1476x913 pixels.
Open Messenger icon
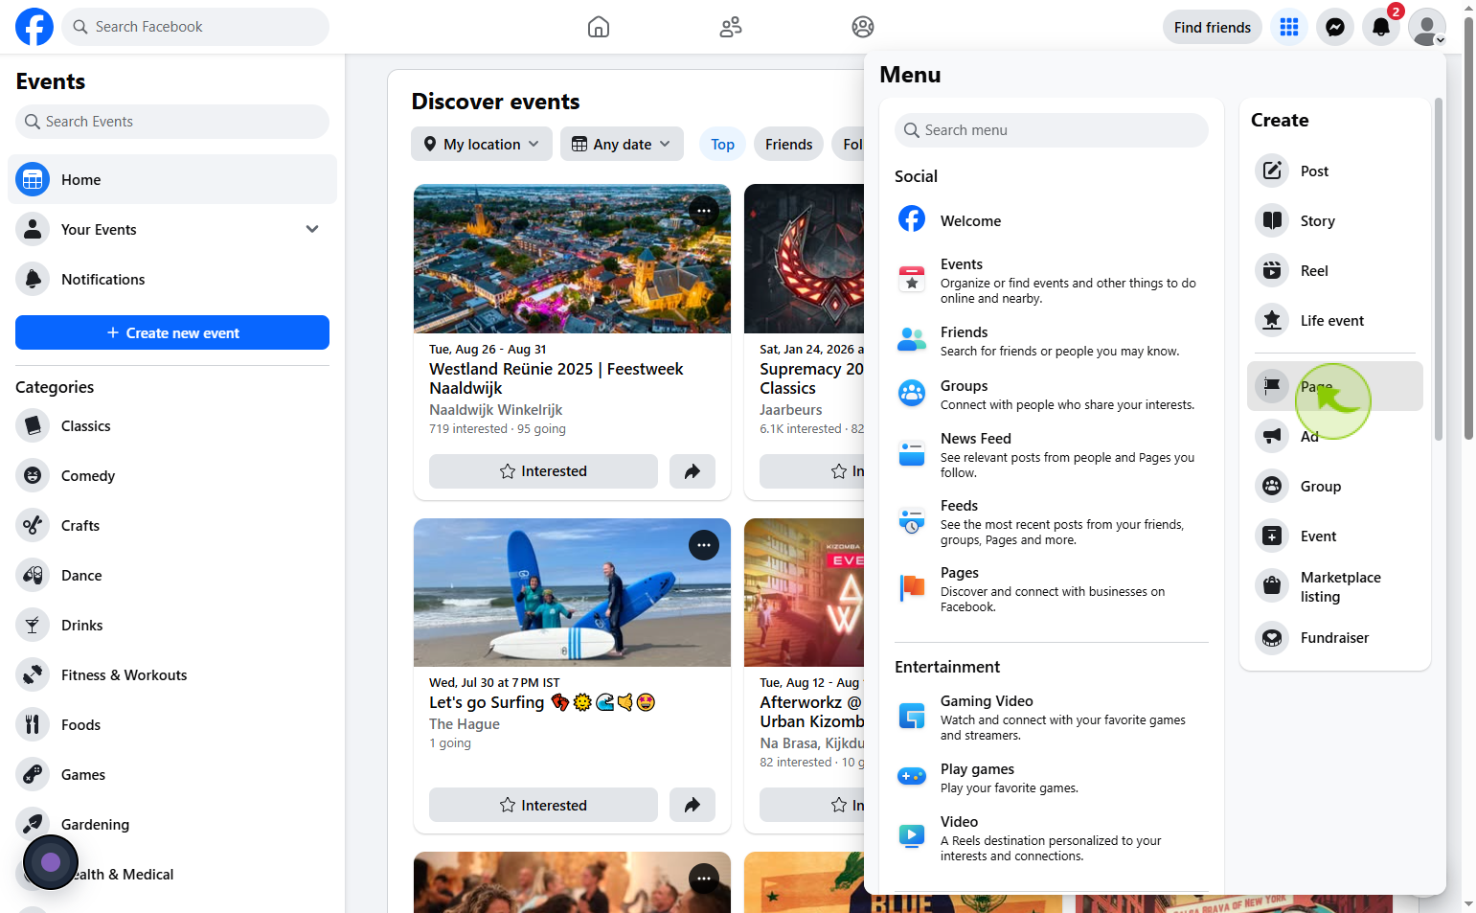tap(1335, 27)
